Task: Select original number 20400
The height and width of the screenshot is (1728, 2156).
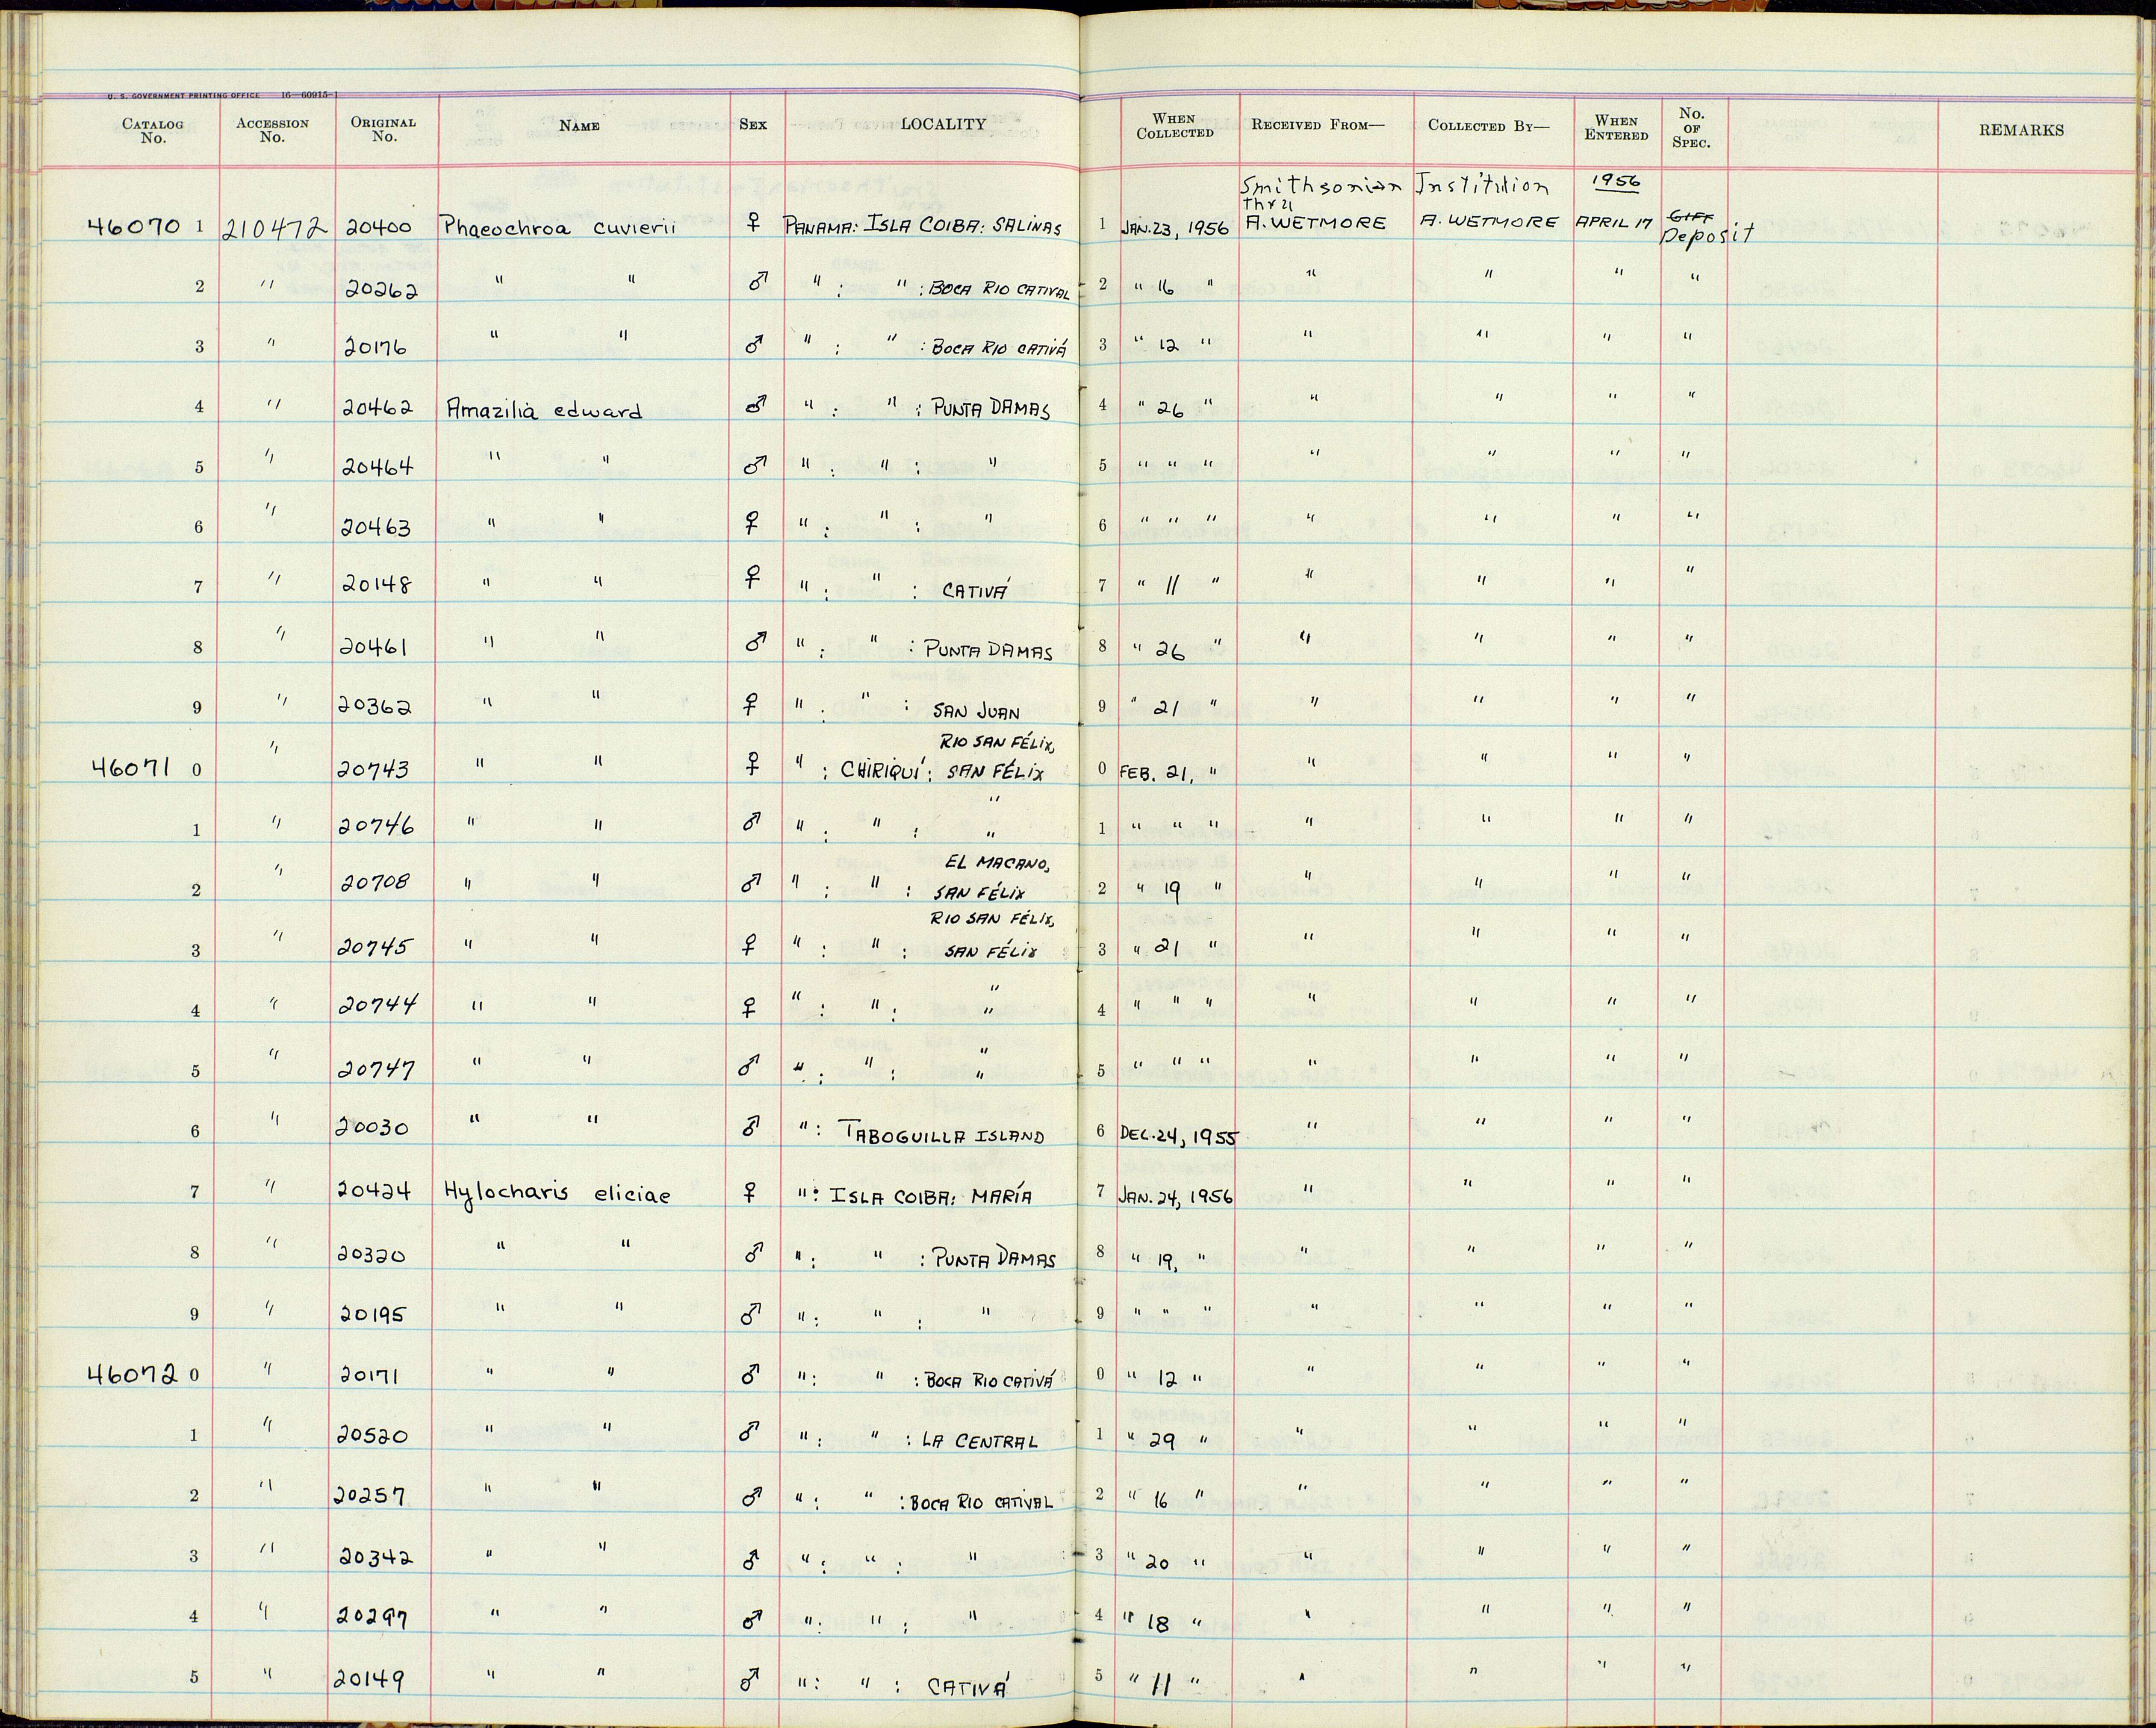Action: click(378, 227)
